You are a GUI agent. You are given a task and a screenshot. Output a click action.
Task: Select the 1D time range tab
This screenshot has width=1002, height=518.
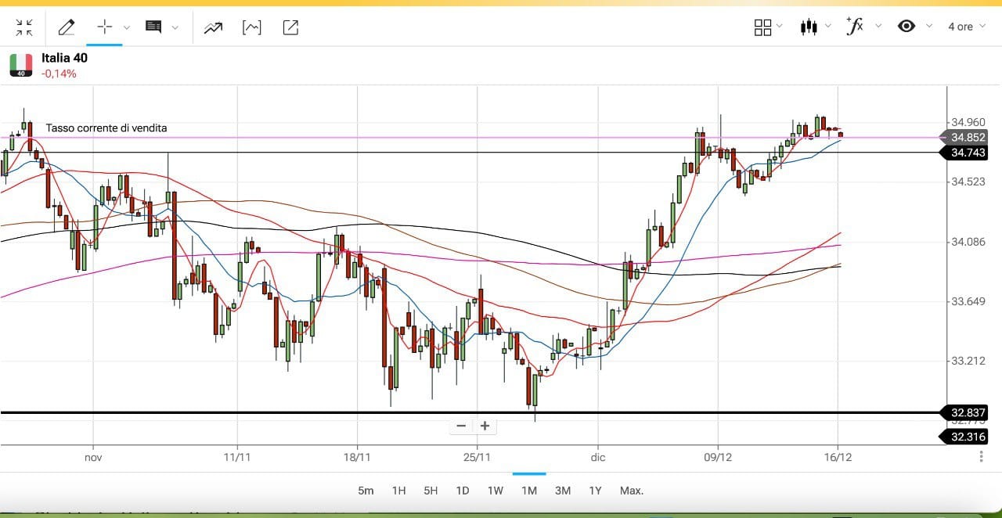pyautogui.click(x=463, y=491)
